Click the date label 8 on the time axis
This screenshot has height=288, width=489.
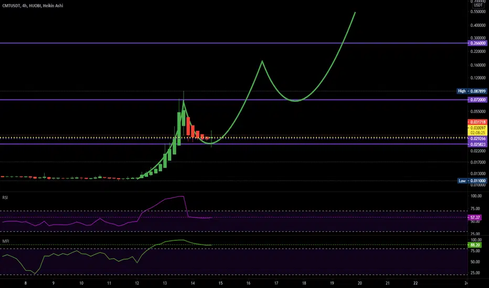coord(26,283)
